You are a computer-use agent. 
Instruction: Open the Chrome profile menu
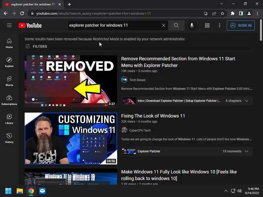click(x=249, y=13)
